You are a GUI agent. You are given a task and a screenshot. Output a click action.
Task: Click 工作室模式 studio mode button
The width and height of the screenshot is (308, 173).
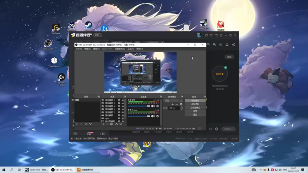pos(195,108)
